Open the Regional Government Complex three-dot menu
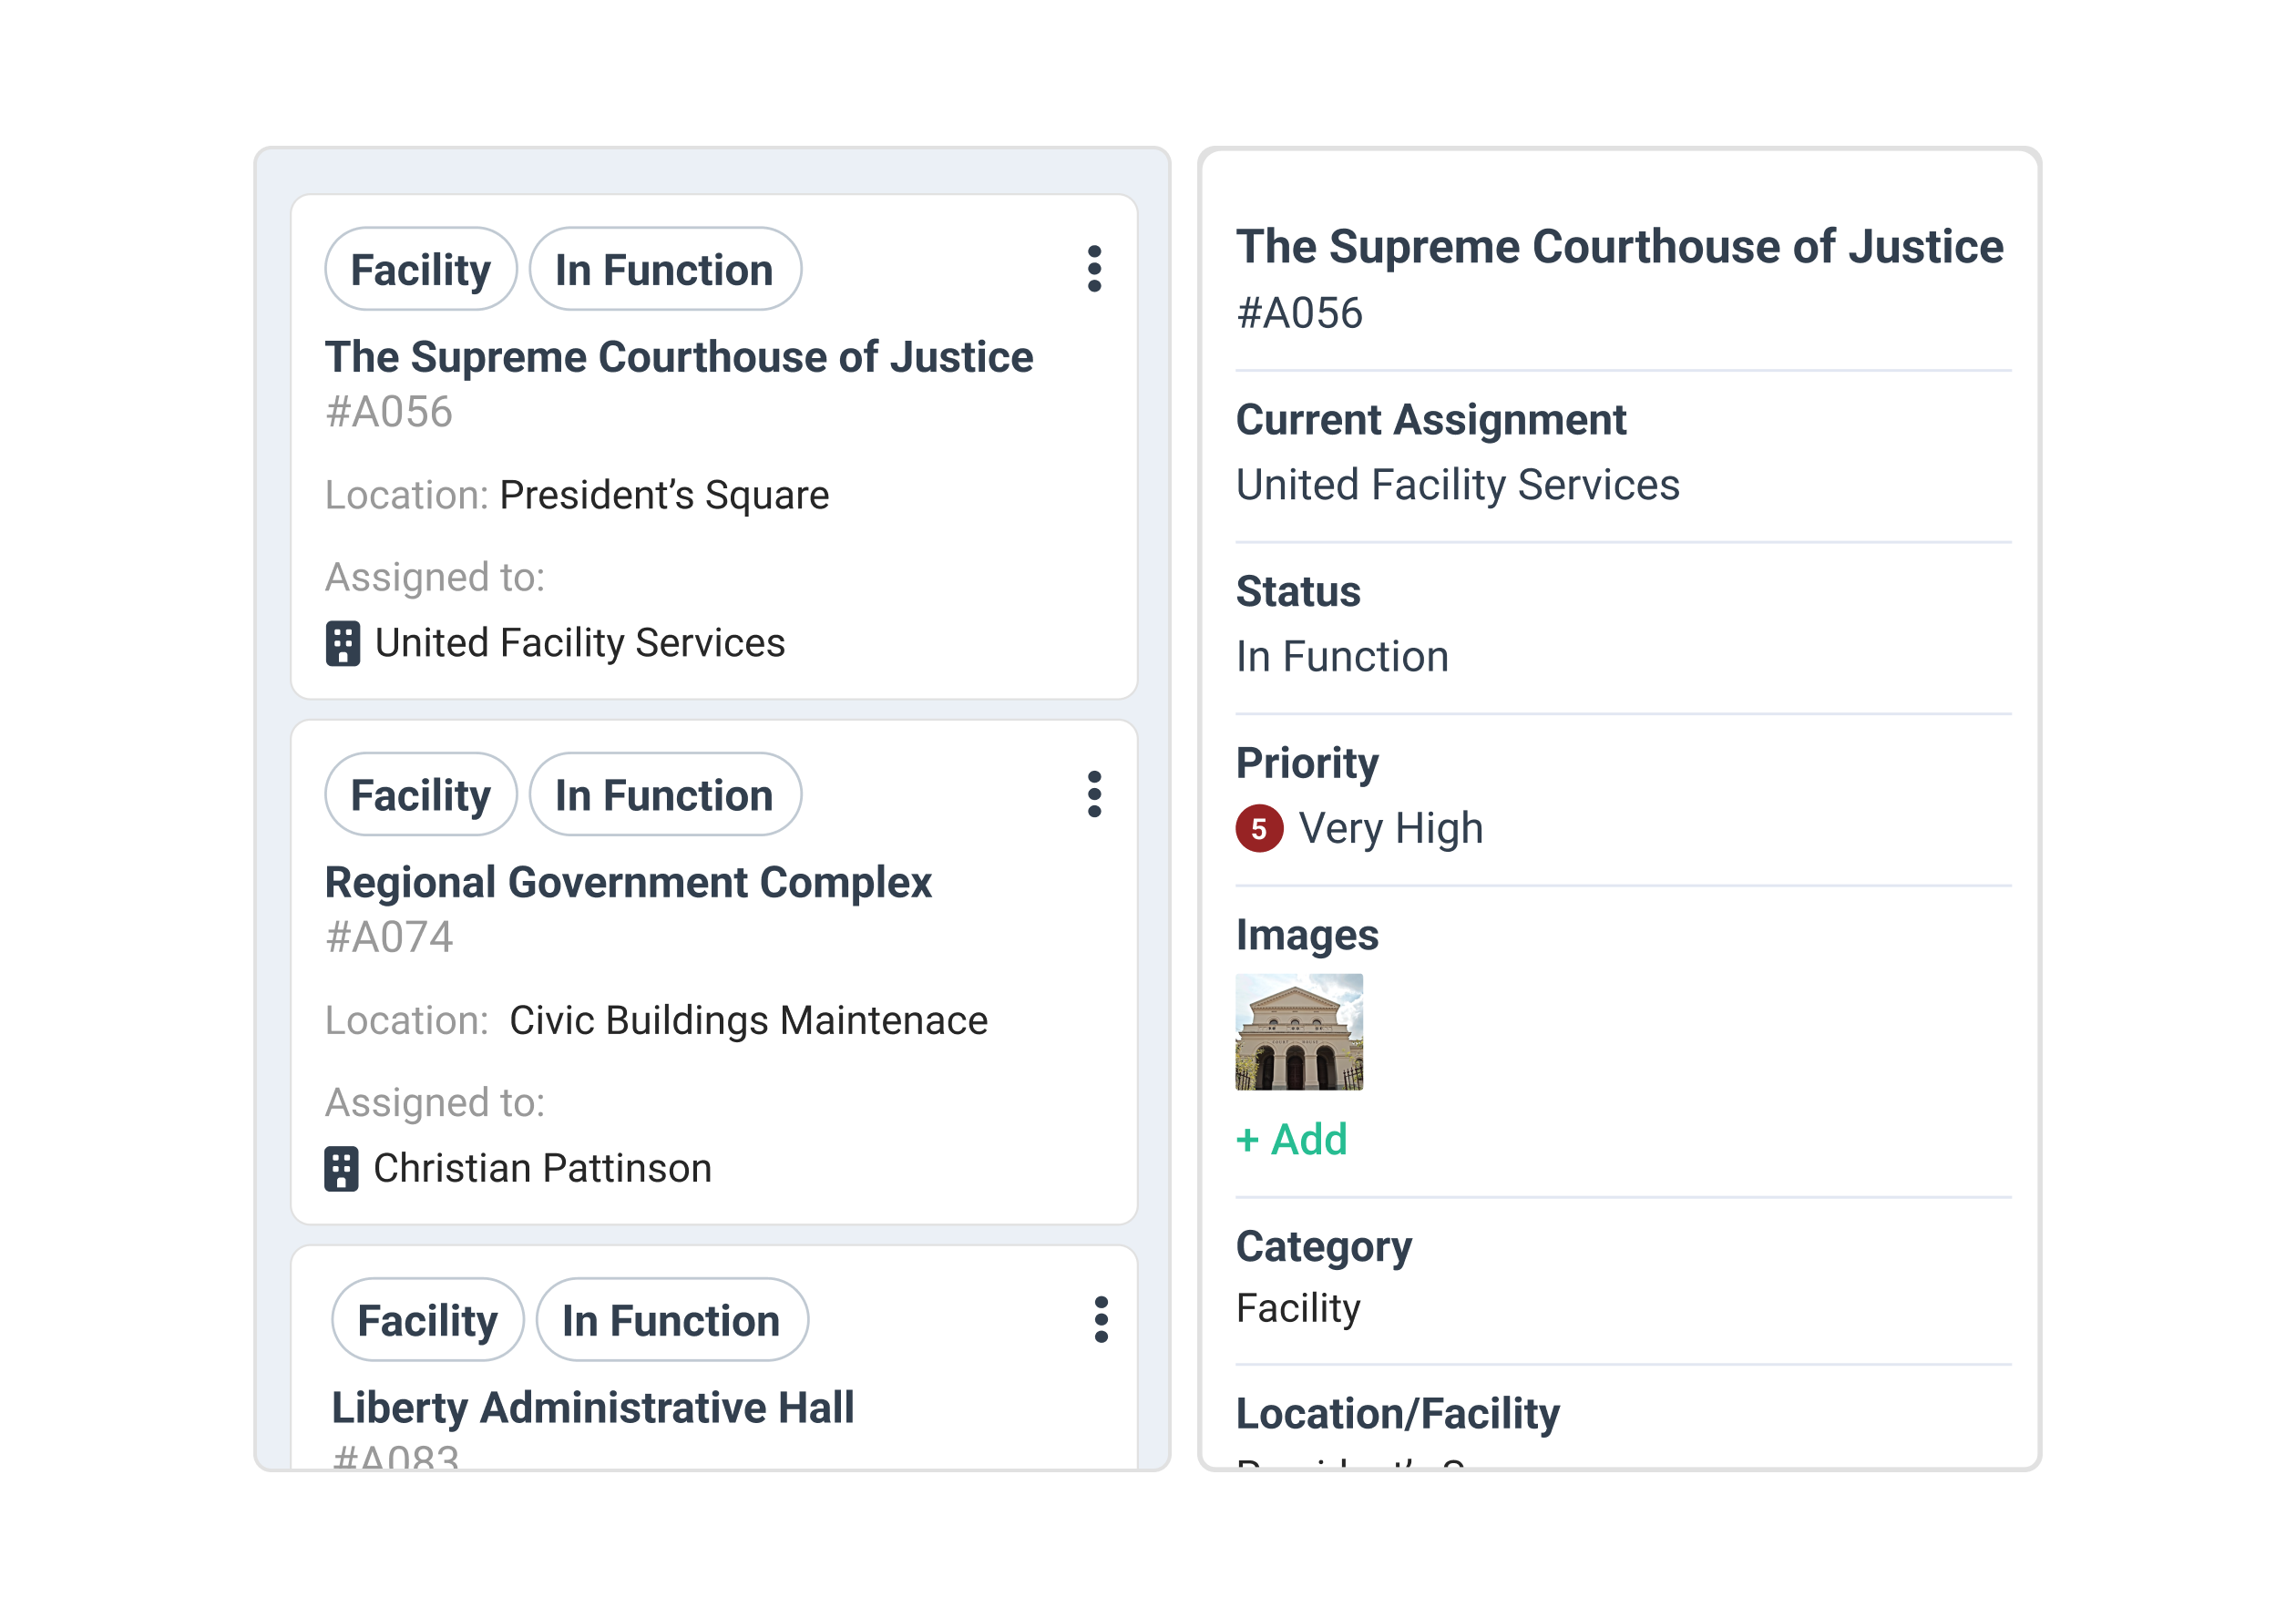The image size is (2296, 1618). pos(1094,794)
